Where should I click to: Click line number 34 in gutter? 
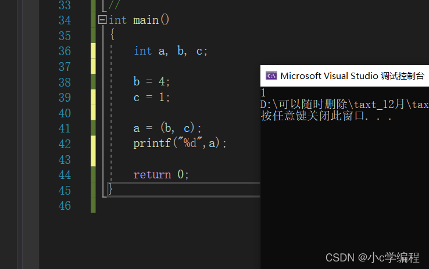(65, 20)
